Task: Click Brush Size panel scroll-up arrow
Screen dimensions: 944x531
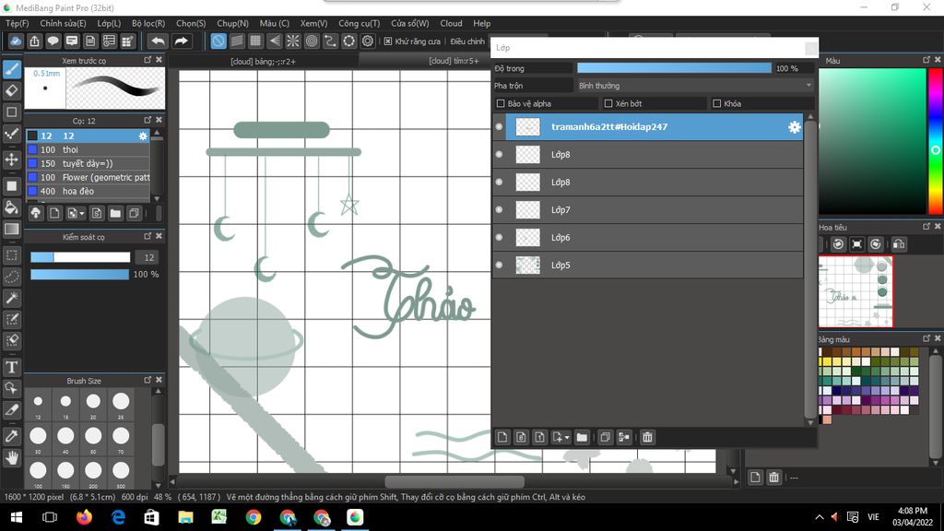Action: pos(158,391)
